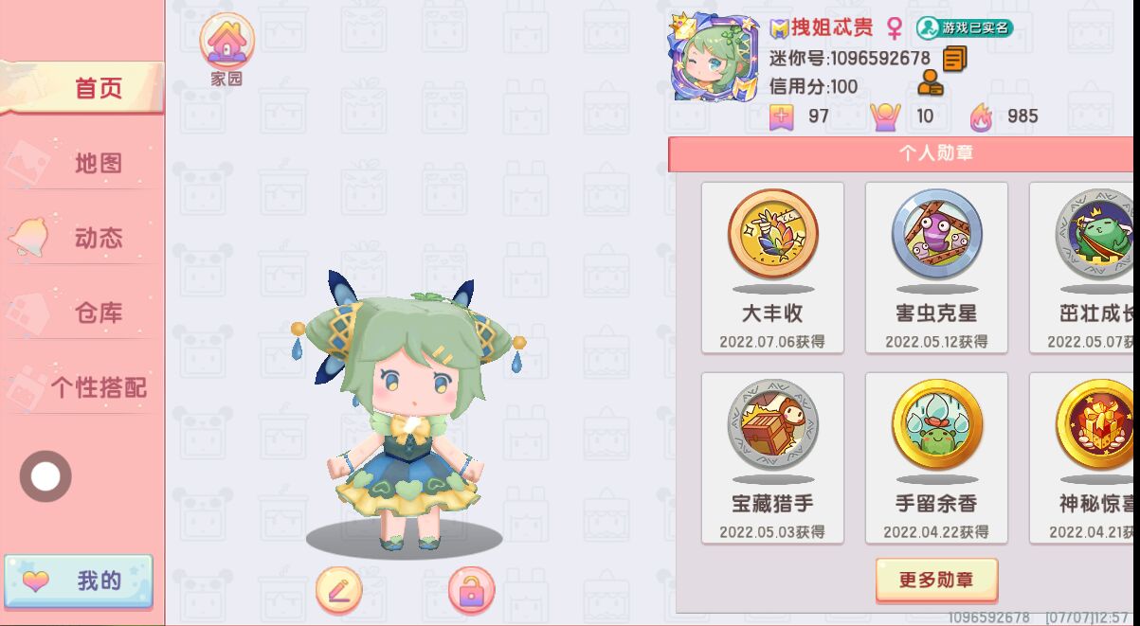Tap the floating round assistive button
This screenshot has height=626, width=1140.
pos(45,476)
